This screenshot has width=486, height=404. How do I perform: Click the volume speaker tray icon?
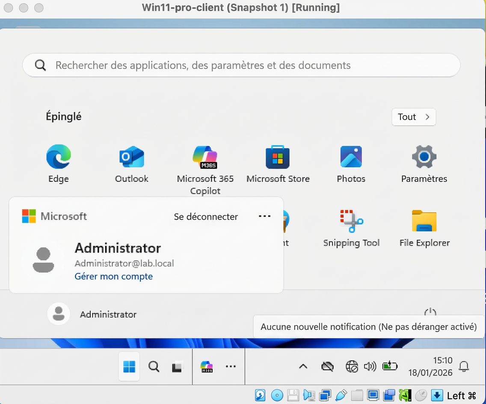[370, 366]
